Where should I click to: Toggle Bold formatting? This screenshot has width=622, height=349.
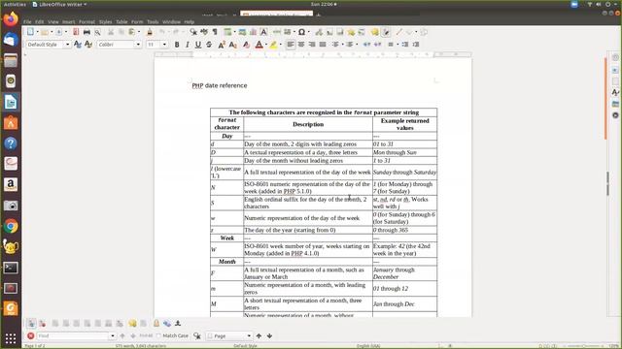coord(177,45)
